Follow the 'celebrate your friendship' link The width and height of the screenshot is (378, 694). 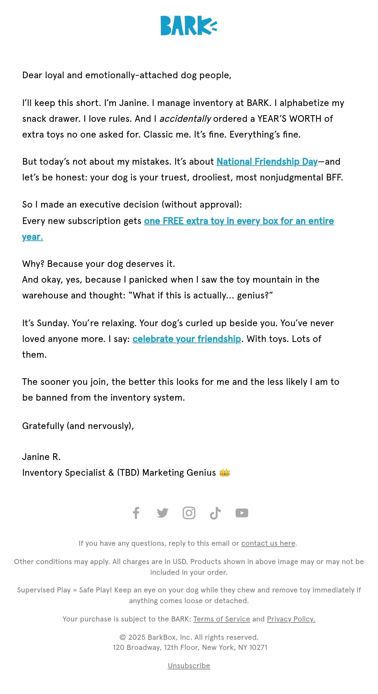187,339
